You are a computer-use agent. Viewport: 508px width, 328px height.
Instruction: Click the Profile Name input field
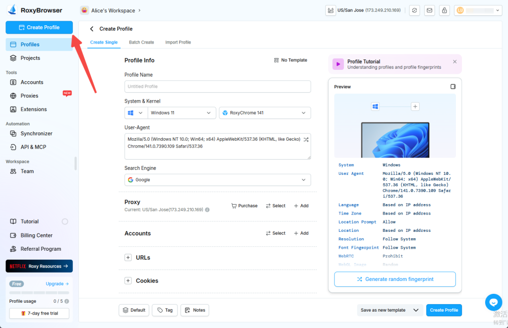coord(217,87)
